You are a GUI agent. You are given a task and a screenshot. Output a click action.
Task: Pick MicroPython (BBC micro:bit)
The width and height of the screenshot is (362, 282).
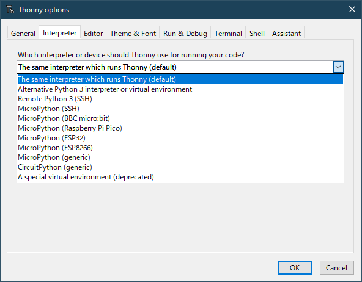180,118
